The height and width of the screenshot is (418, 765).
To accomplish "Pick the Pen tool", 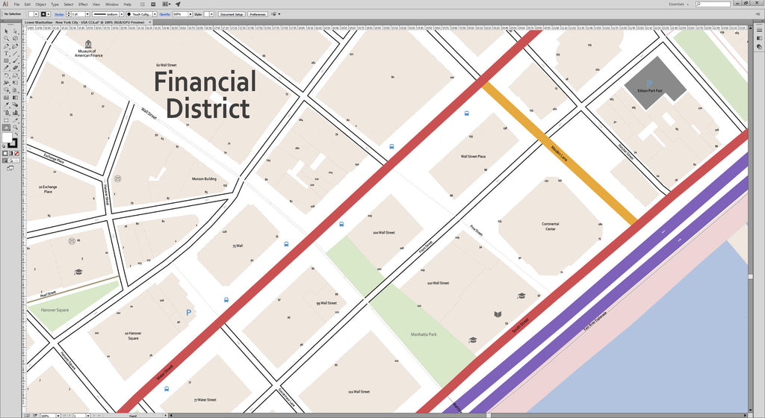I will point(6,46).
